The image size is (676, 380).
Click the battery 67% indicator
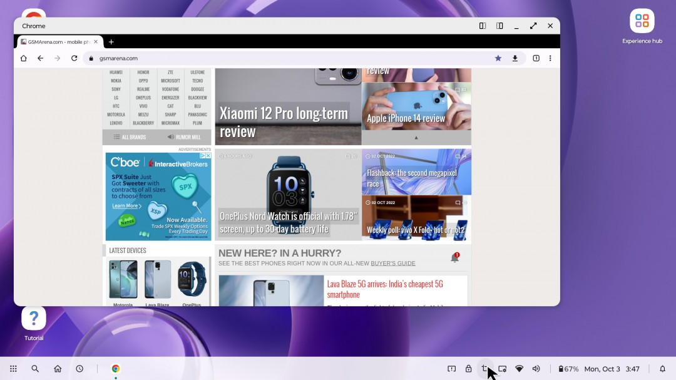point(568,369)
